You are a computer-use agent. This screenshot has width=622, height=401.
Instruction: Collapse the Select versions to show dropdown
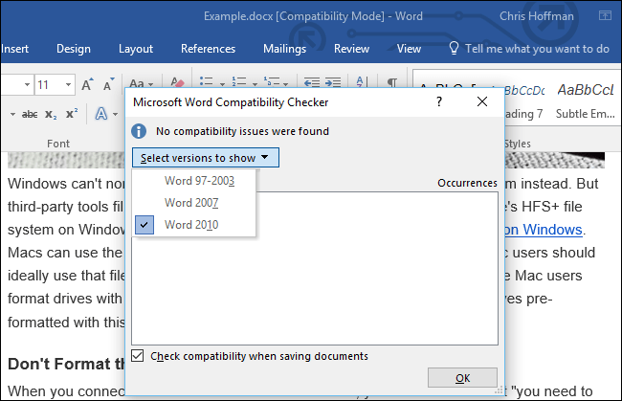coord(205,157)
